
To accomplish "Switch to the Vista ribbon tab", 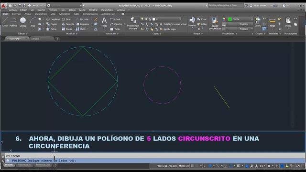I will click(53, 14).
